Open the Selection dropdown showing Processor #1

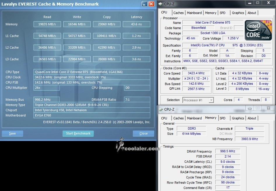coord(198,100)
